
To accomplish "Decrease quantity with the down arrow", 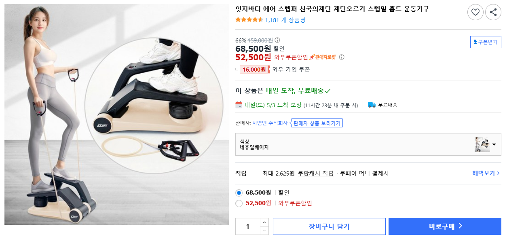I will (x=265, y=231).
